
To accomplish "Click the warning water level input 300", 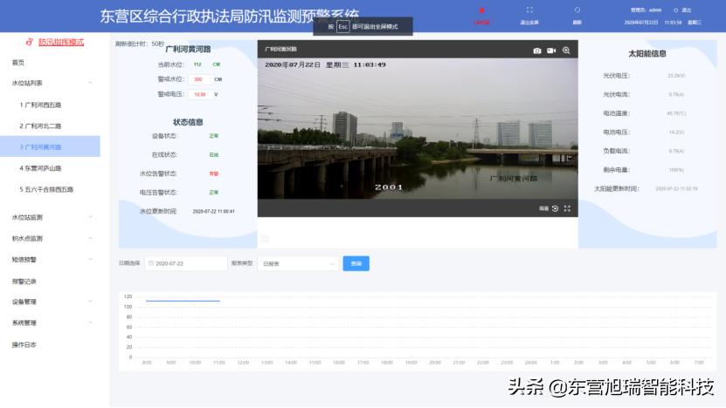I will 200,79.
